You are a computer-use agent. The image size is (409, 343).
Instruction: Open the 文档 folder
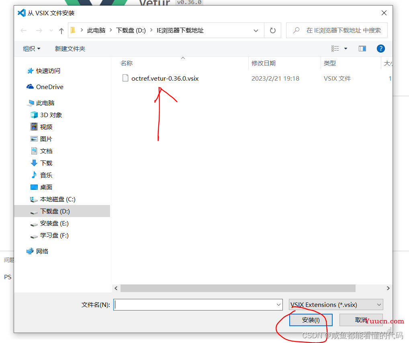click(x=42, y=151)
